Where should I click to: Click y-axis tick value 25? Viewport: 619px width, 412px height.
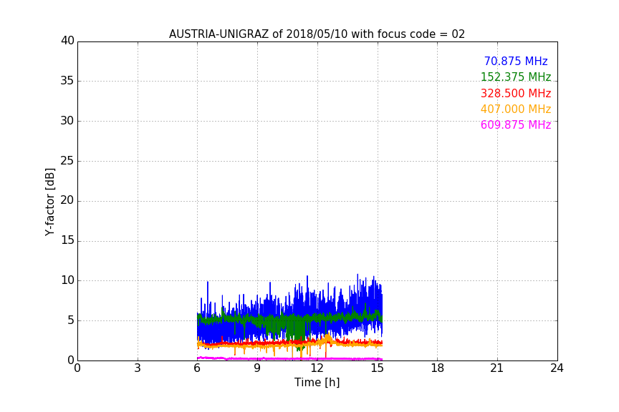coord(67,160)
